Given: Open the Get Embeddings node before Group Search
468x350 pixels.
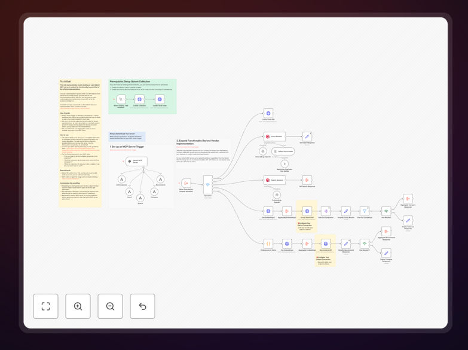Looking at the screenshot, I should point(268,211).
